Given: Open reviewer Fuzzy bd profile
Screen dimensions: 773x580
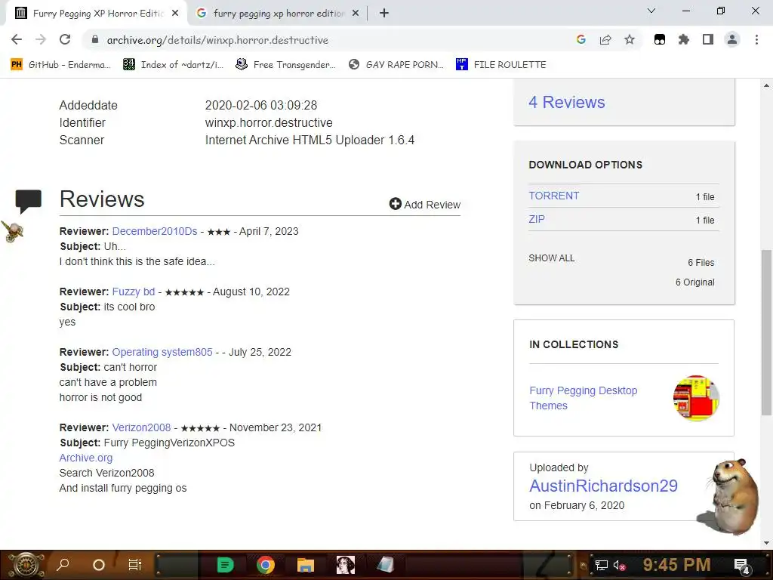Looking at the screenshot, I should pyautogui.click(x=133, y=292).
